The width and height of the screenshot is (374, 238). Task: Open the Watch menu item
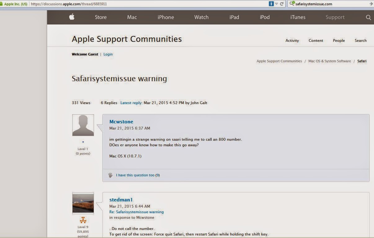click(201, 17)
